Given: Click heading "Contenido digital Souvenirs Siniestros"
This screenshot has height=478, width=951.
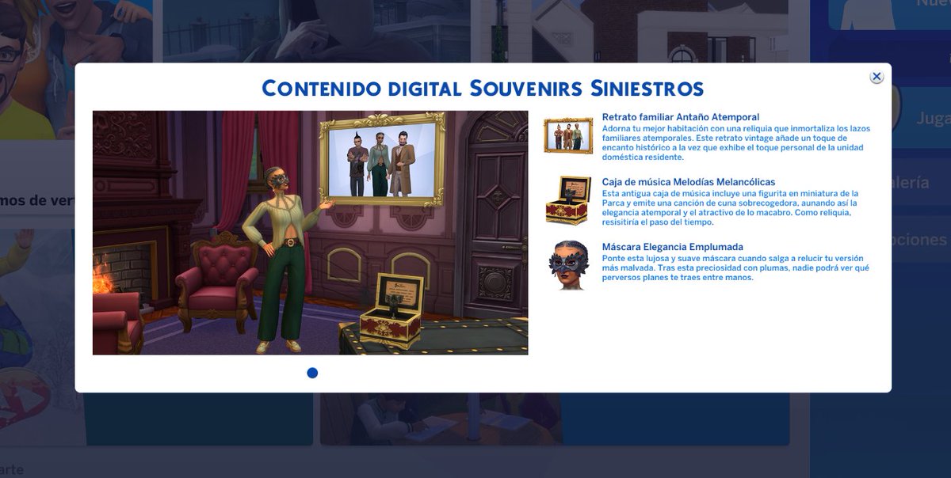Looking at the screenshot, I should point(483,88).
